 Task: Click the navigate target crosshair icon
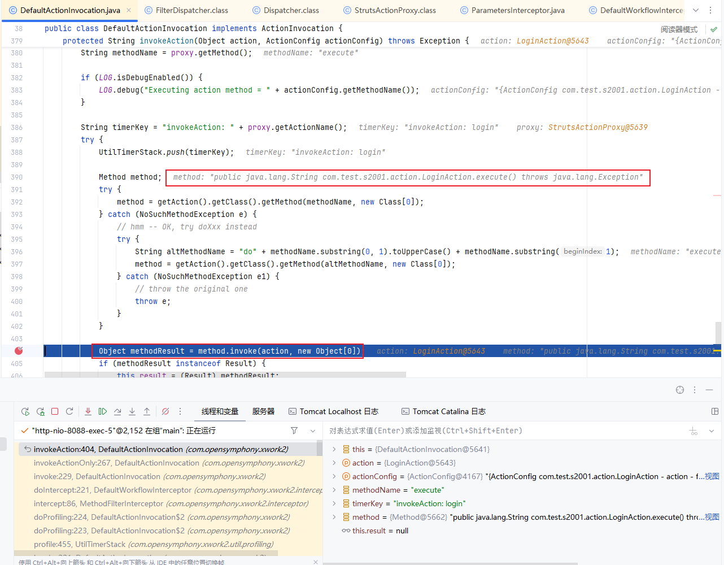[x=680, y=390]
